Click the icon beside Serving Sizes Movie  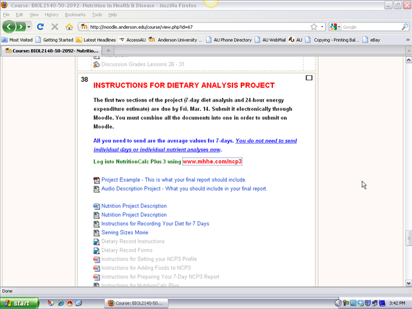coord(97,232)
